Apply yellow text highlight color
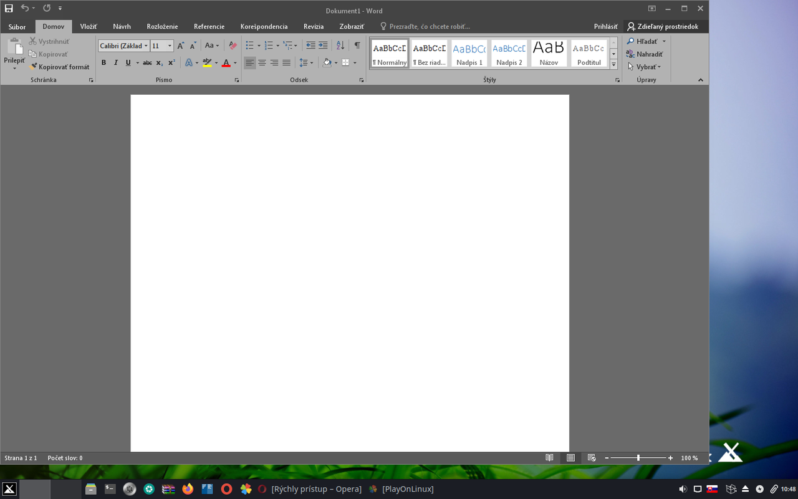 coord(207,62)
